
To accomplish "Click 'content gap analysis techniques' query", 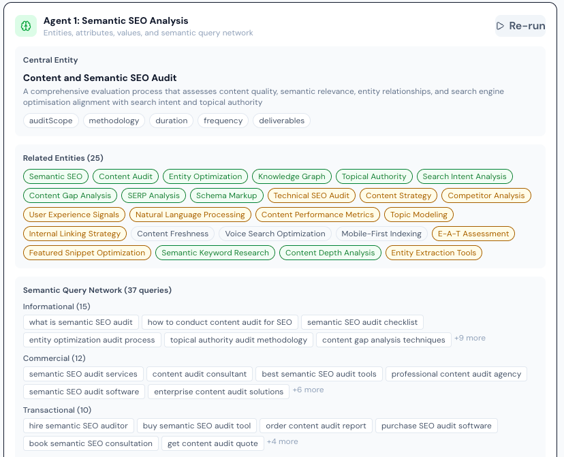I will point(383,340).
